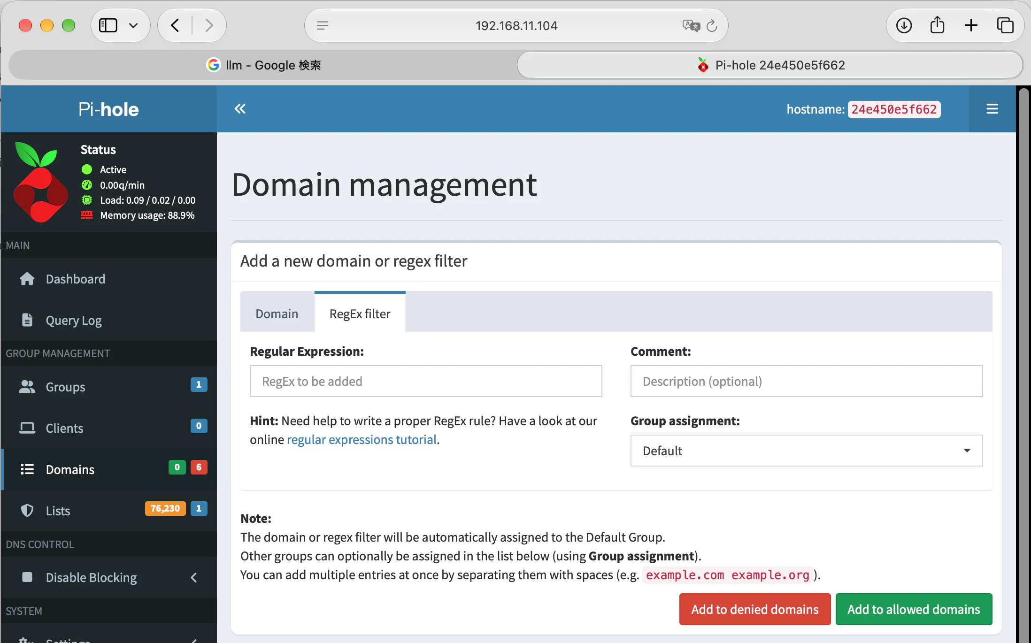Focus the Regular Expression input field

pyautogui.click(x=426, y=381)
